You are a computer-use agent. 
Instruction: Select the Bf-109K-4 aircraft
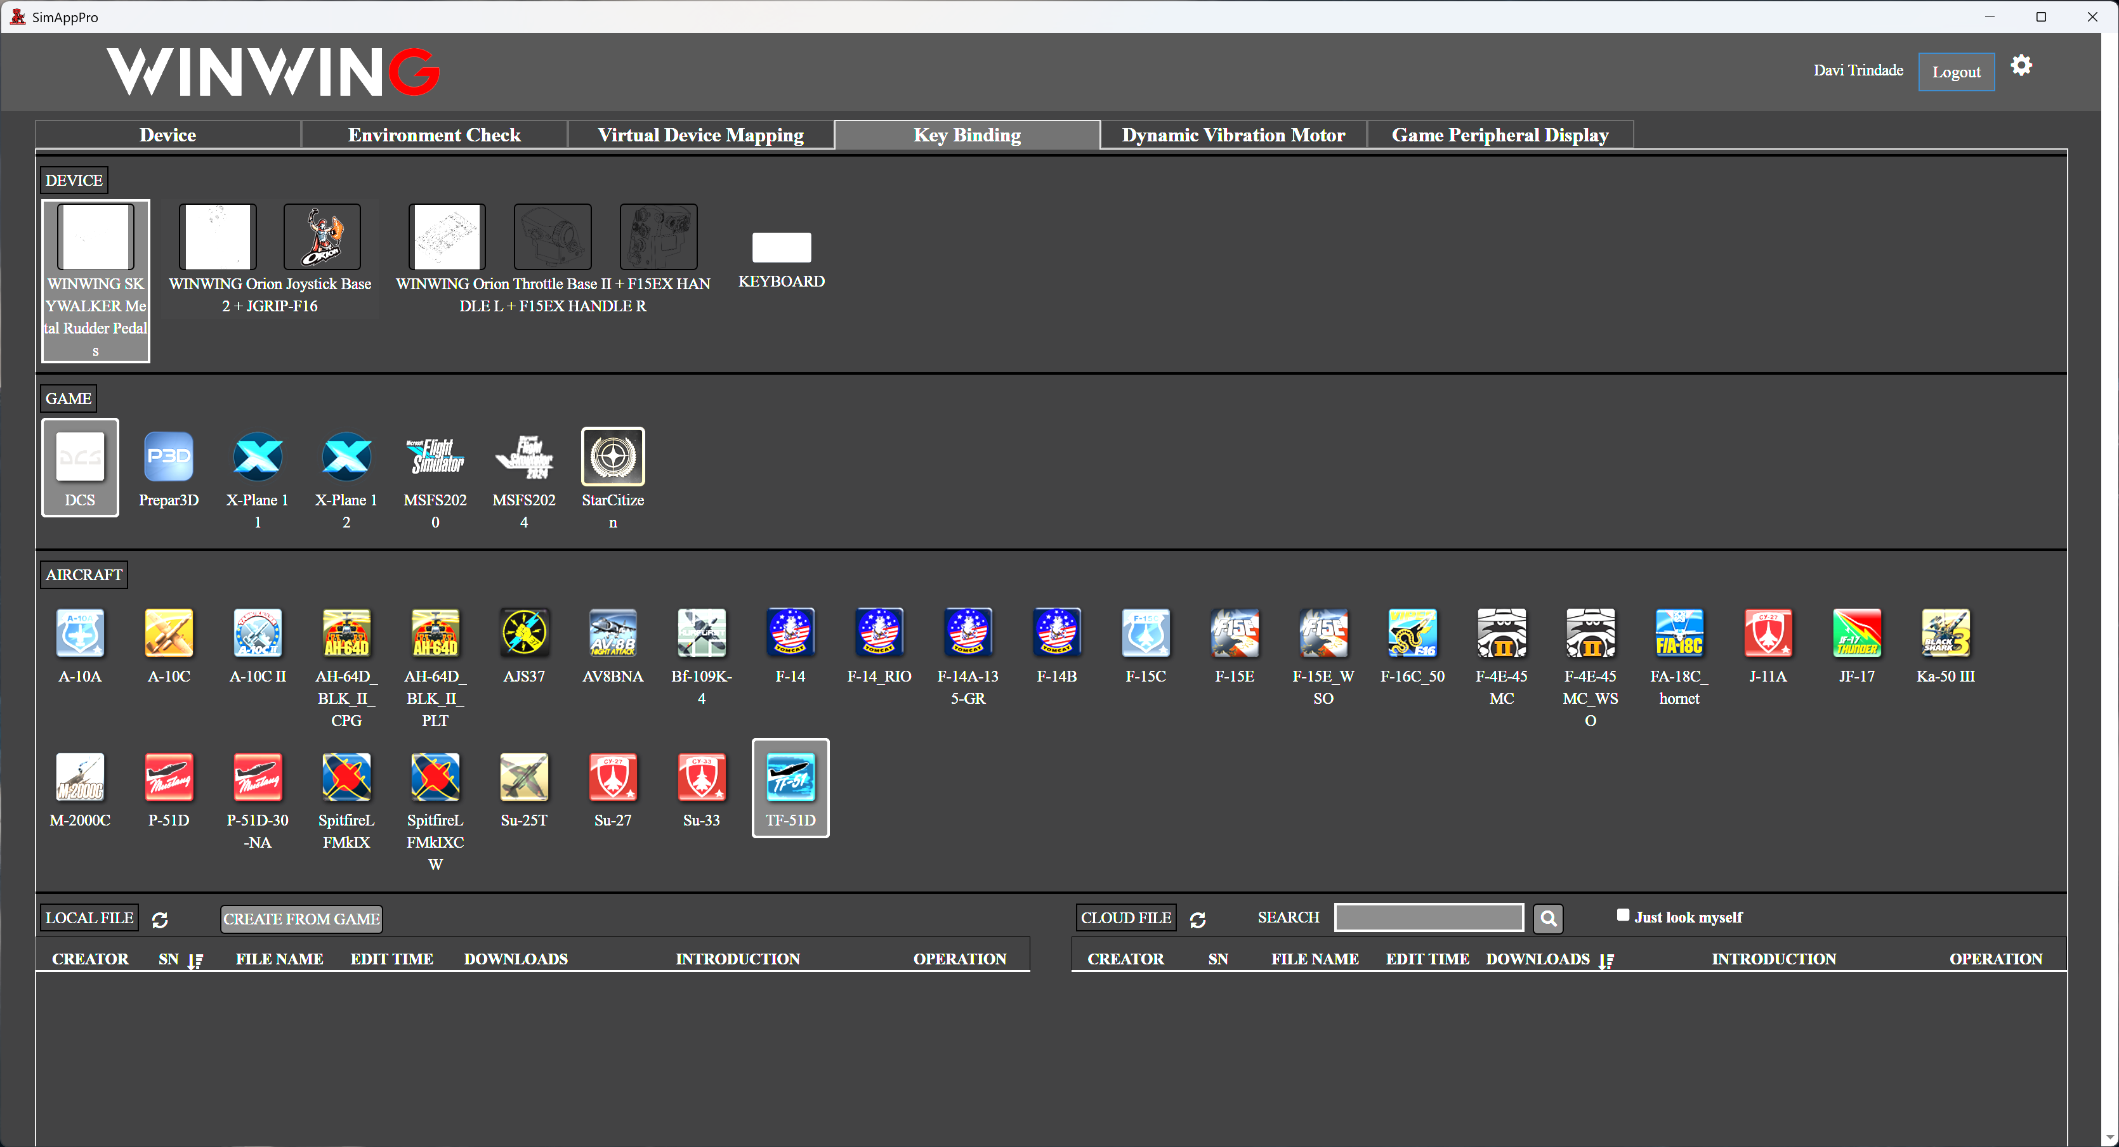[x=702, y=633]
